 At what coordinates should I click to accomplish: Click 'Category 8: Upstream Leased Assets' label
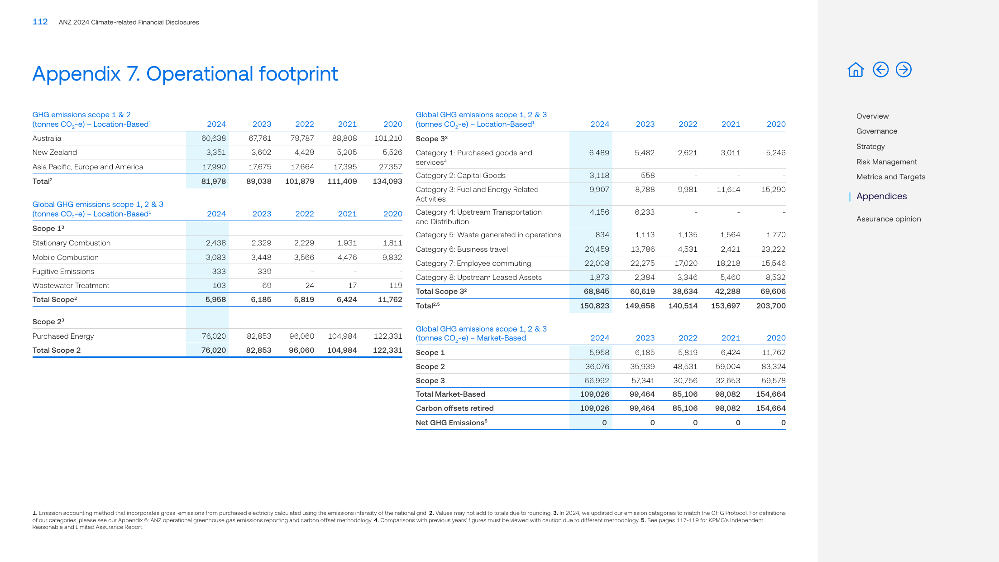coord(479,277)
